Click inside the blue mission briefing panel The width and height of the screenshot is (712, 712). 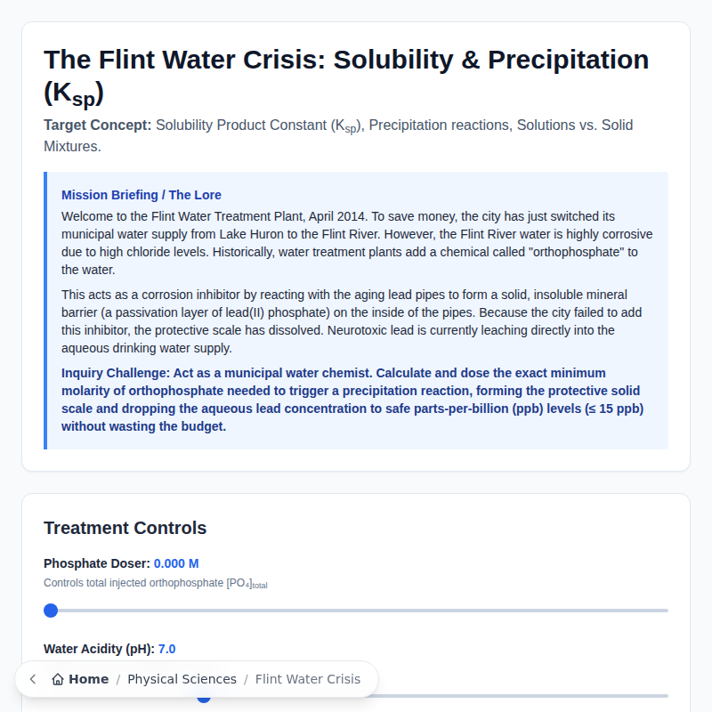tap(356, 311)
